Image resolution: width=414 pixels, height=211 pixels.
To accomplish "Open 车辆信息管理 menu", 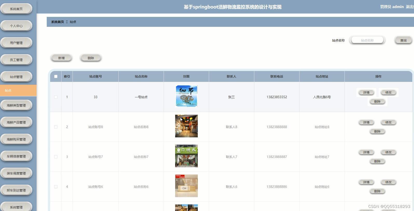I will (x=16, y=156).
